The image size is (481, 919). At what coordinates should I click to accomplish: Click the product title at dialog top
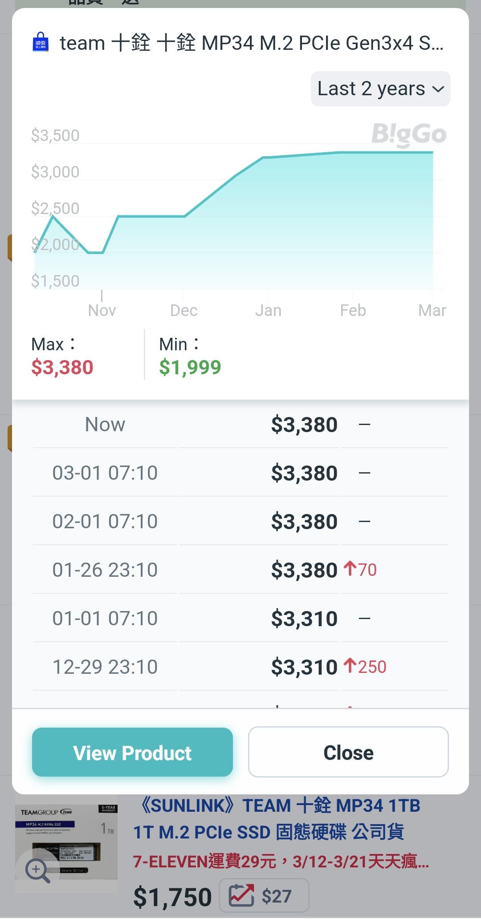252,43
